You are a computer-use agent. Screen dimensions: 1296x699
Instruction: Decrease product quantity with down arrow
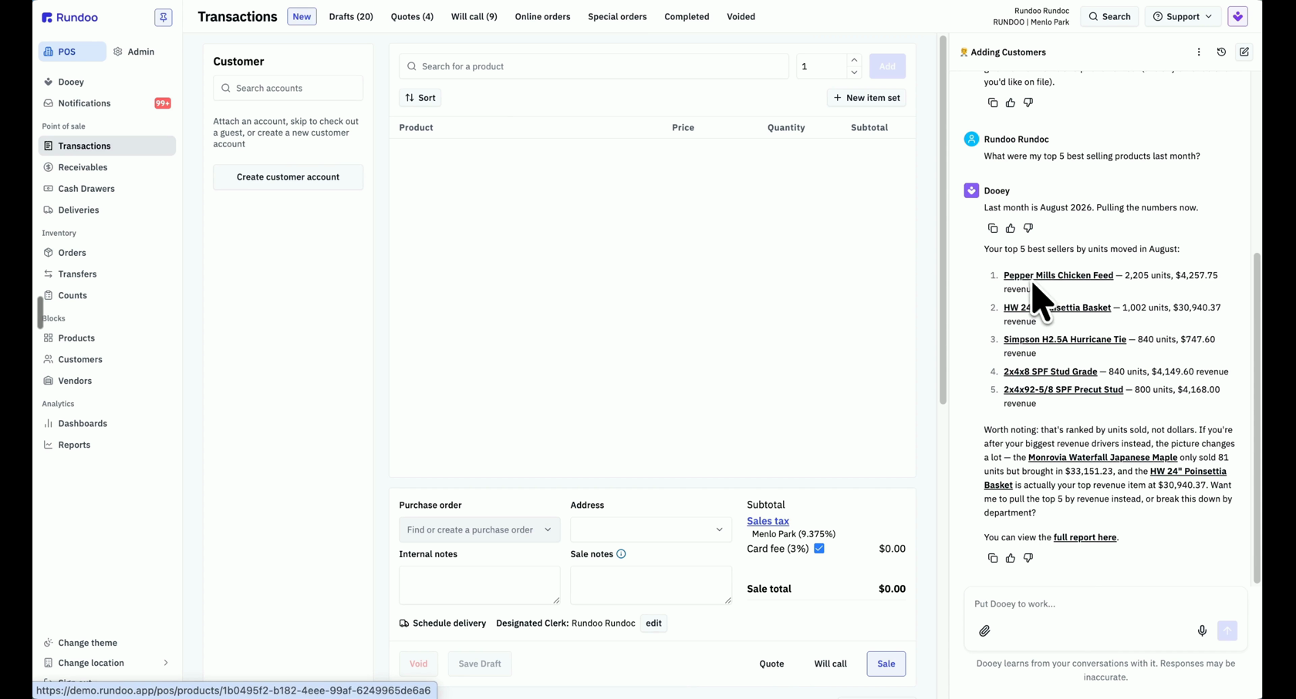(854, 72)
